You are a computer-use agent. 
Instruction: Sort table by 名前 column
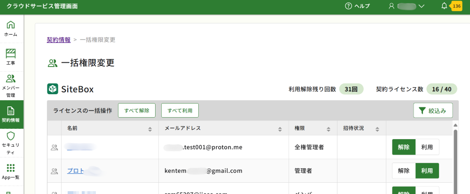[x=150, y=129]
